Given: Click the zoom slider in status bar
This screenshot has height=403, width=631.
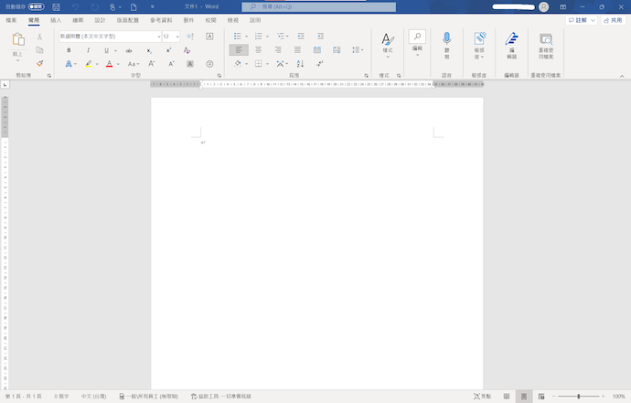Looking at the screenshot, I should [578, 396].
